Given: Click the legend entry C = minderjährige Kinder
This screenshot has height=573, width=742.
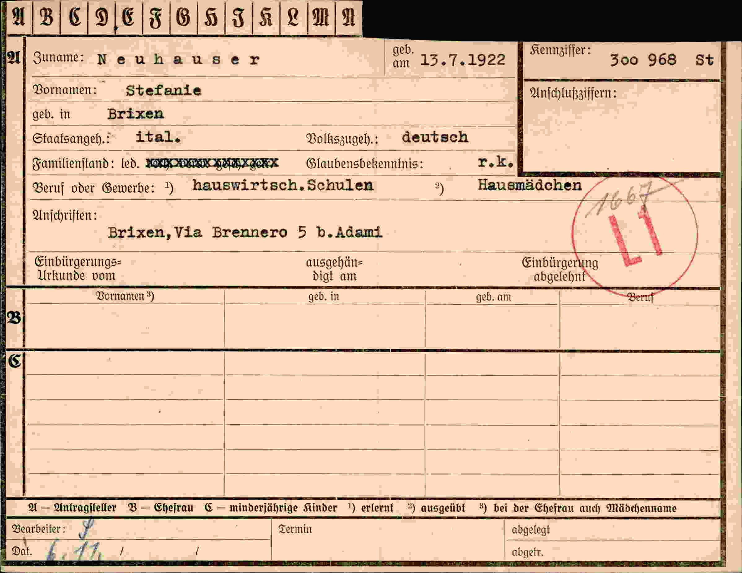Looking at the screenshot, I should [271, 508].
